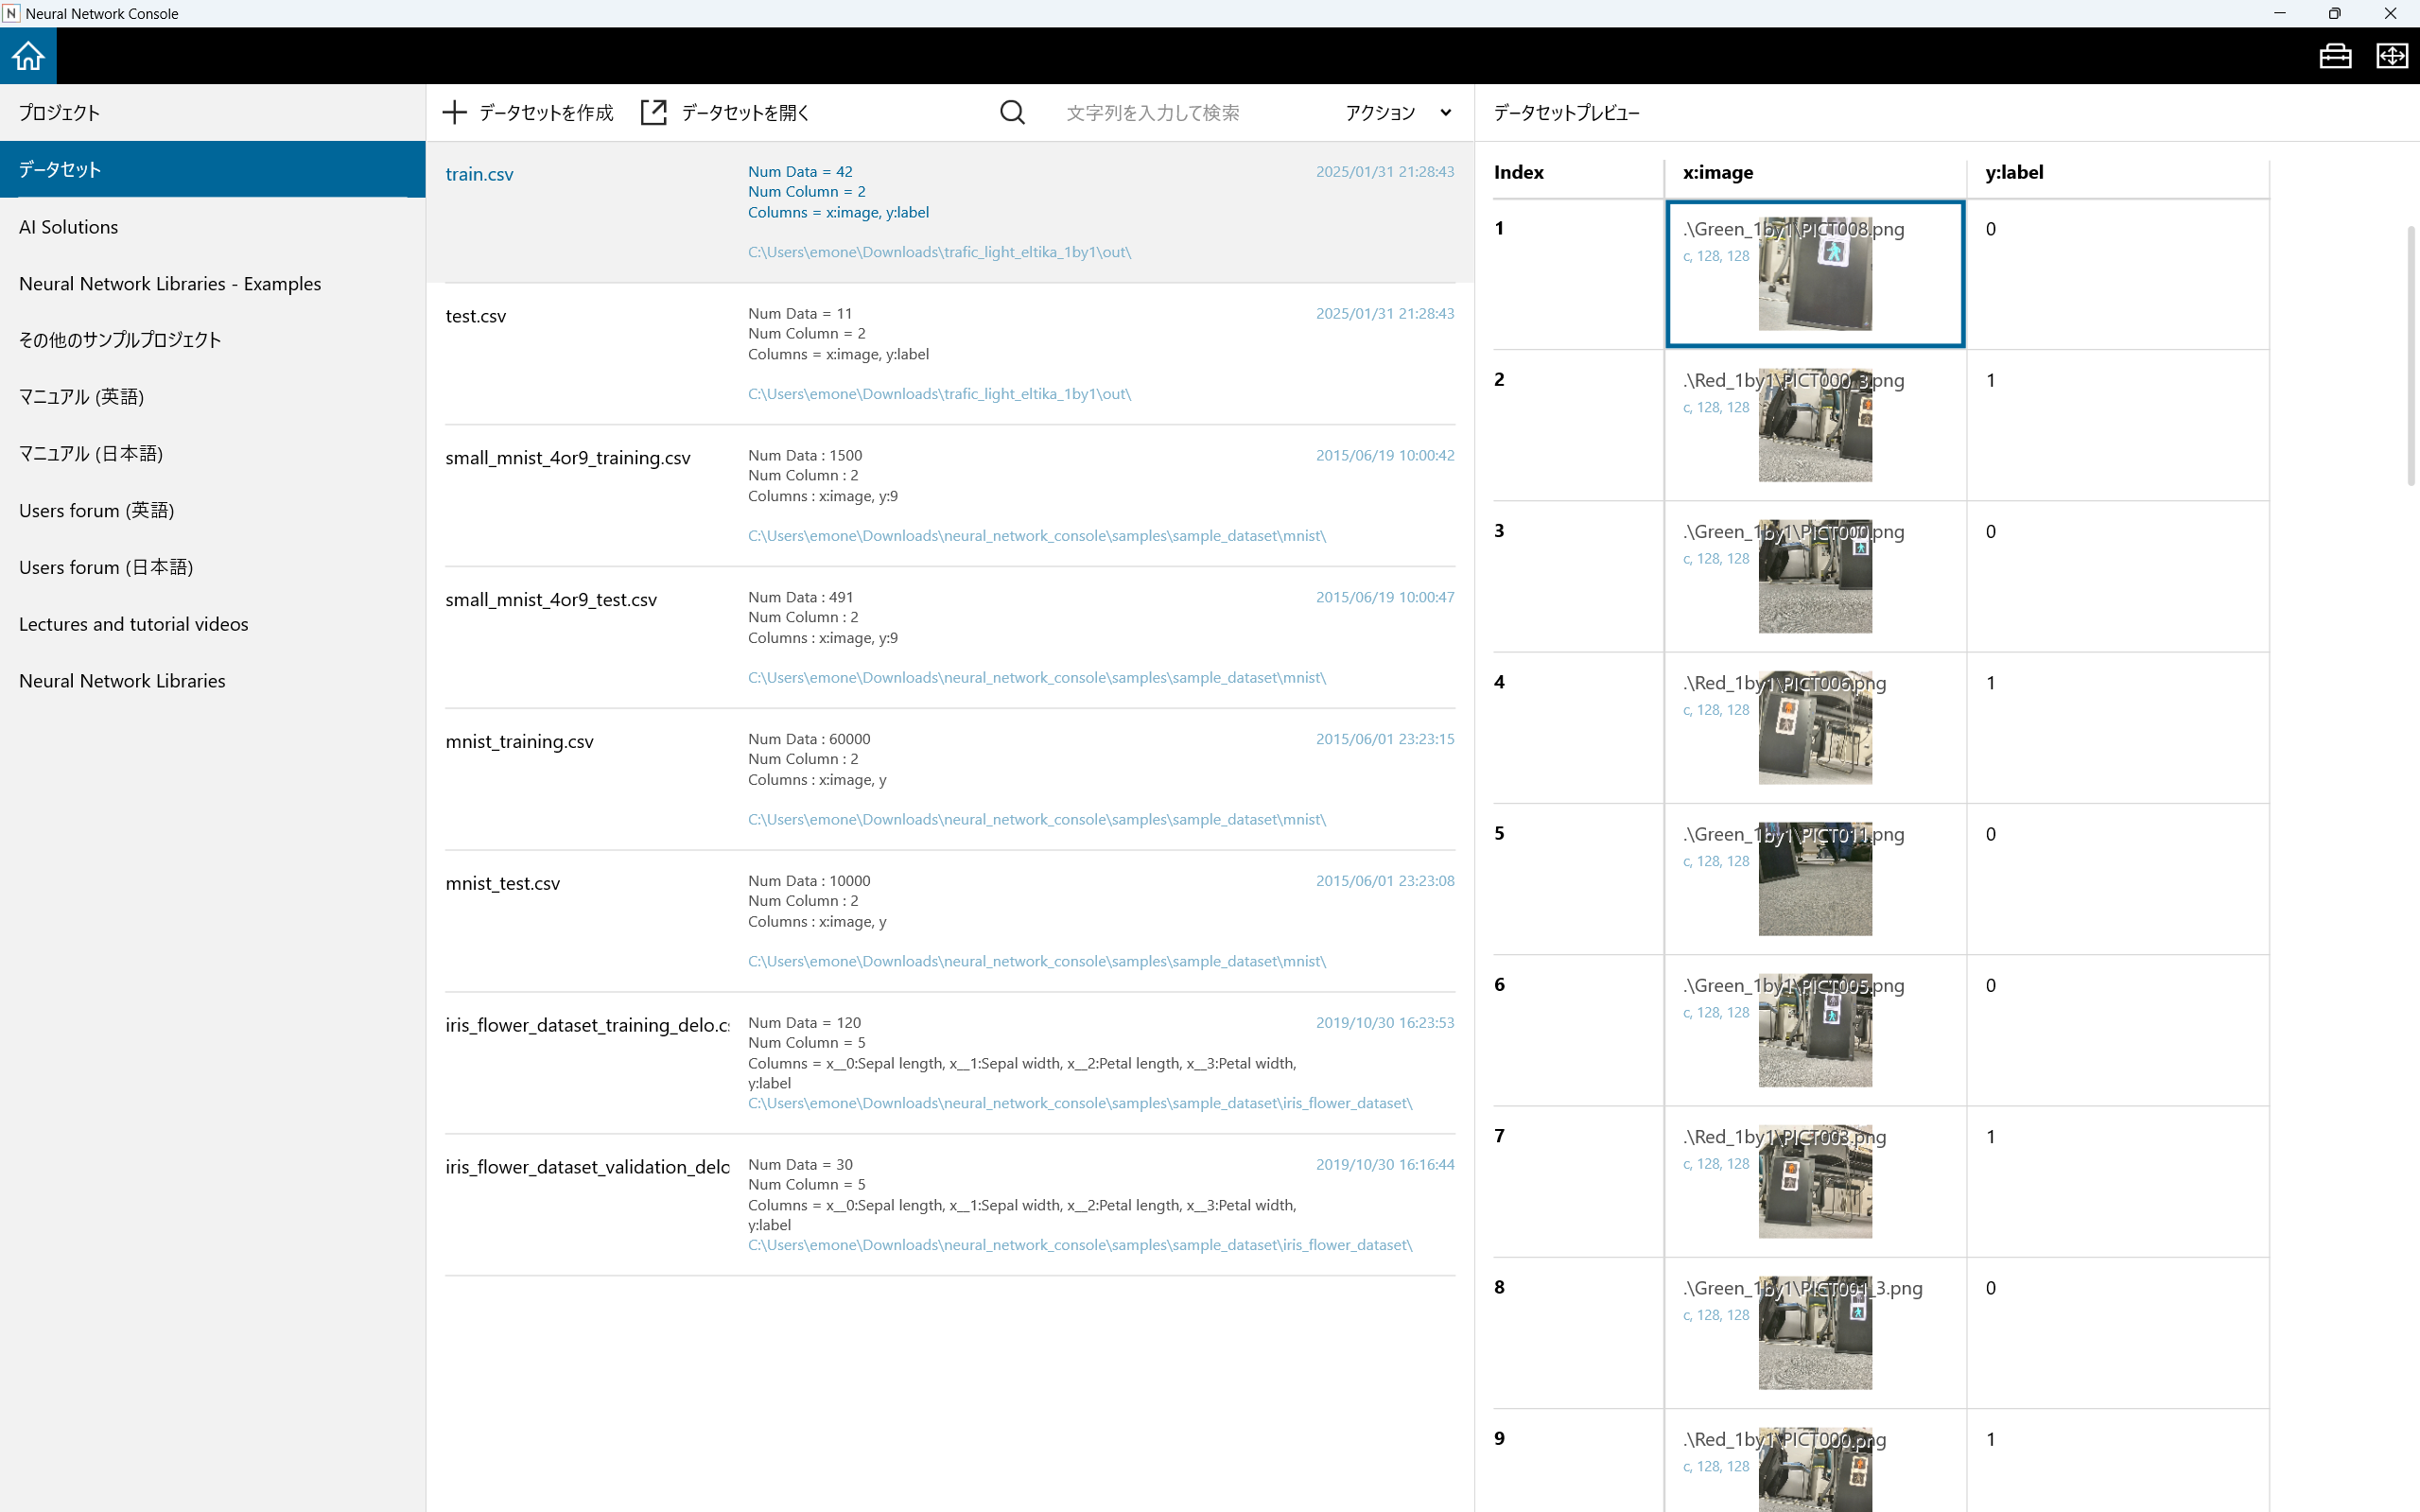2420x1512 pixels.
Task: Click the magnifier search icon
Action: coord(1012,112)
